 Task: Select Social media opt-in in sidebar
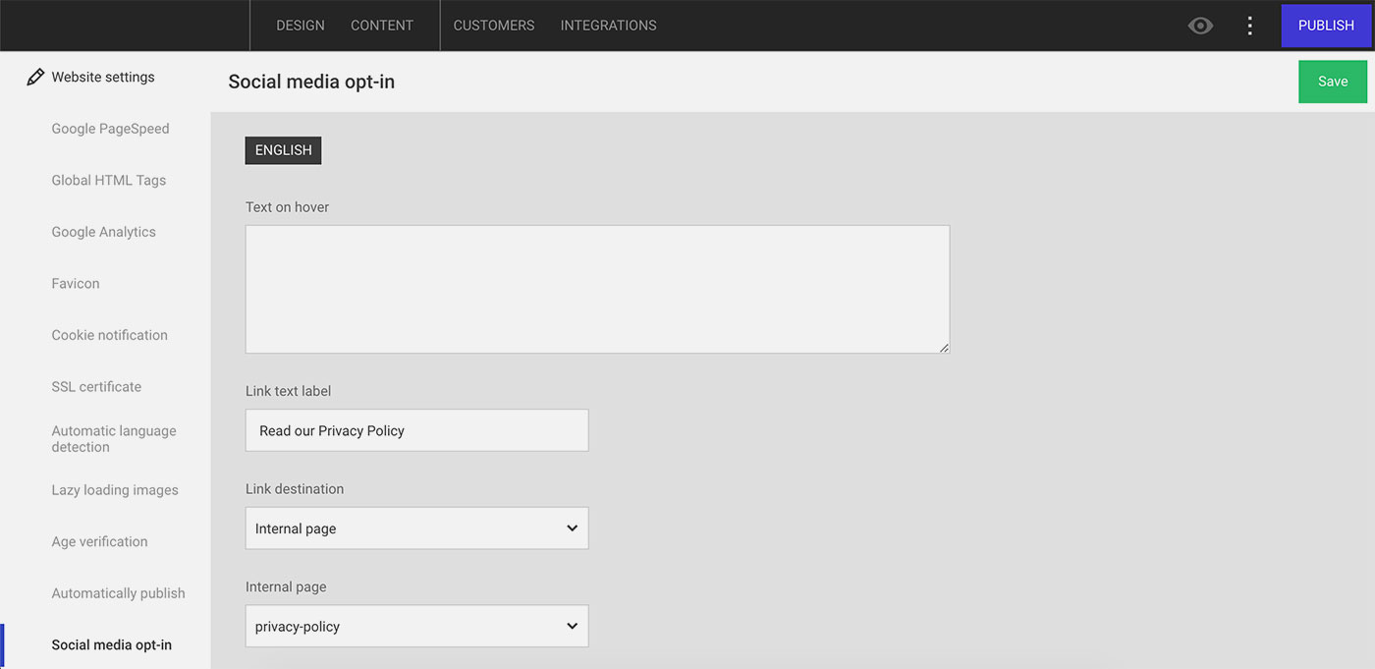[112, 644]
